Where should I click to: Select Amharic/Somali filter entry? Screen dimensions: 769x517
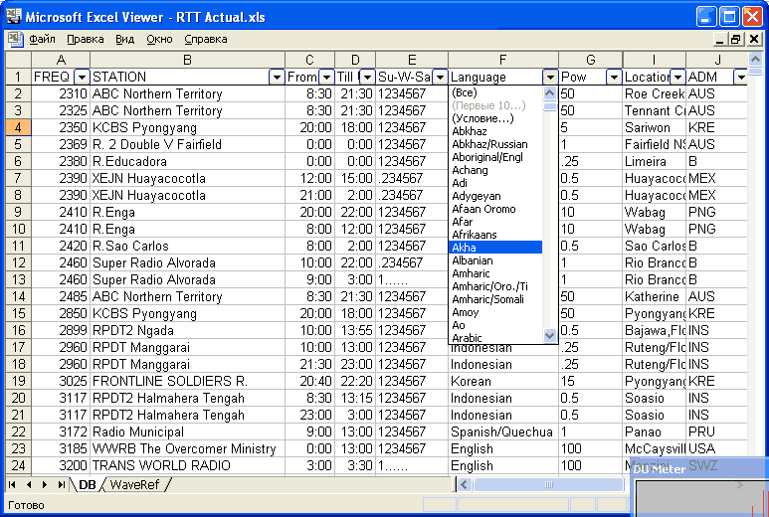[x=495, y=299]
